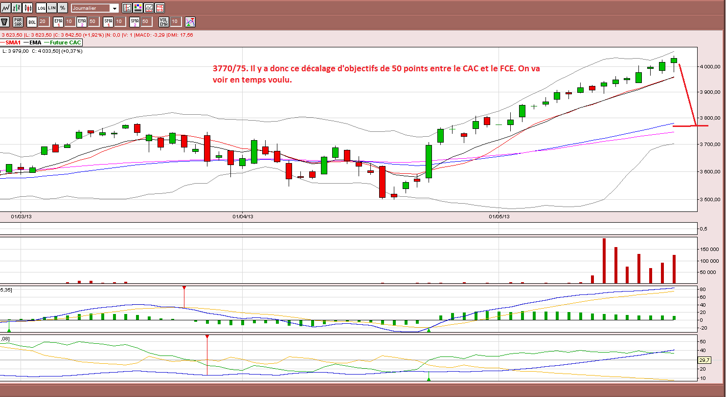Select LOG scale button
Image resolution: width=726 pixels, height=397 pixels.
click(x=41, y=8)
